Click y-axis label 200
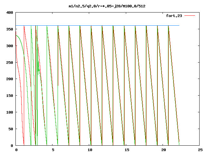The height and width of the screenshot is (154, 206). 10,79
